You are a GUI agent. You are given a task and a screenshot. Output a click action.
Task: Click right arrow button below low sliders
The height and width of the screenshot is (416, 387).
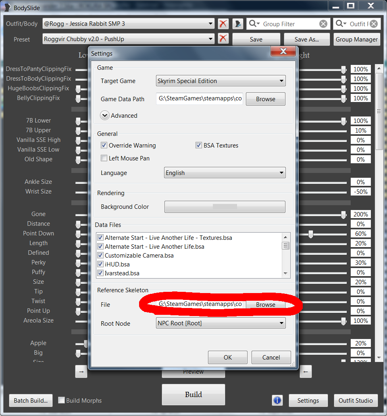tap(81, 371)
